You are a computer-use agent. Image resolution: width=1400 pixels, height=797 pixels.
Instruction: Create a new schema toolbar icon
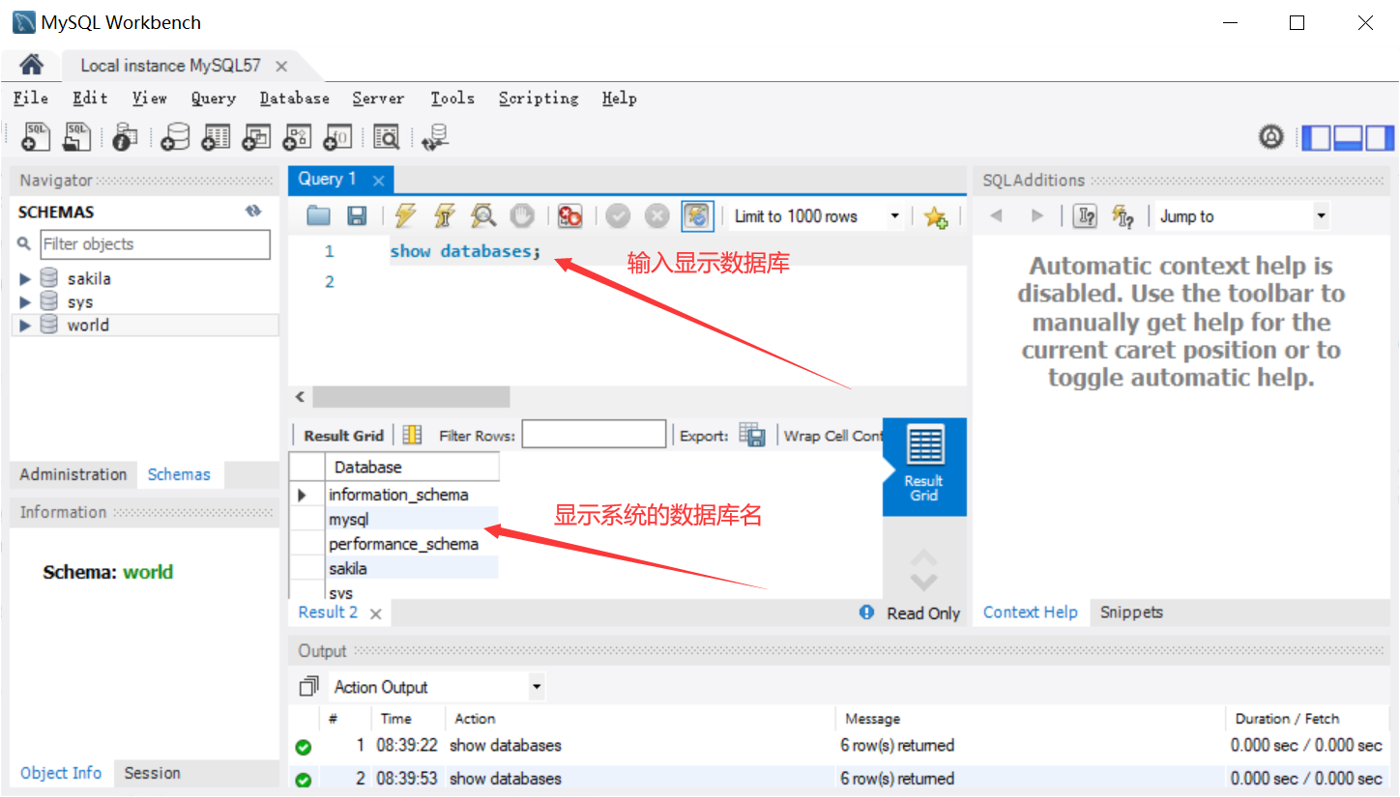[175, 137]
